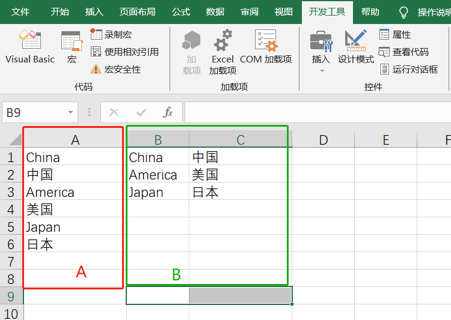Open the 文件 tab
Screen dimensions: 451x320
[20, 12]
